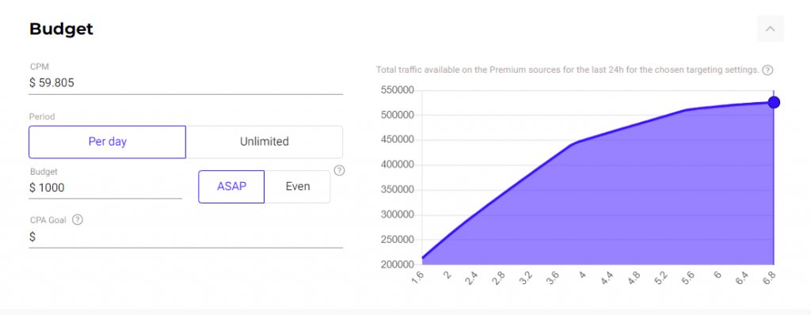Viewport: 811px width, 315px height.
Task: Click the Budget $ 1000 field
Action: (x=105, y=188)
